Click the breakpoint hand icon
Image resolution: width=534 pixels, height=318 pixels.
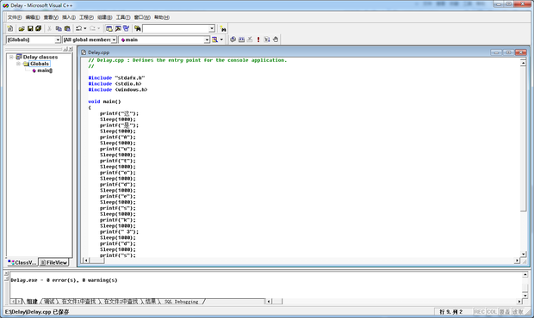[x=276, y=40]
